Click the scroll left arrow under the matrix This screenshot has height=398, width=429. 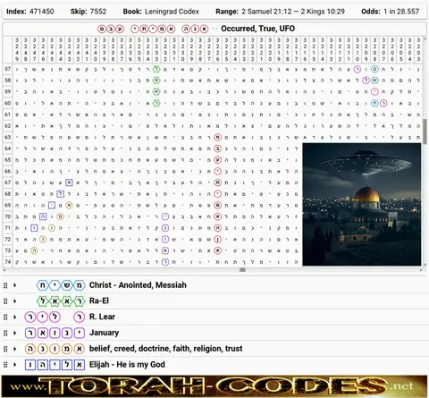pos(4,270)
